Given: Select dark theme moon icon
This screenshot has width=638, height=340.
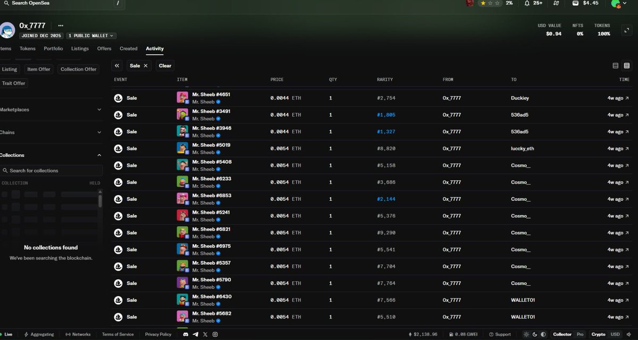Looking at the screenshot, I should click(x=535, y=334).
